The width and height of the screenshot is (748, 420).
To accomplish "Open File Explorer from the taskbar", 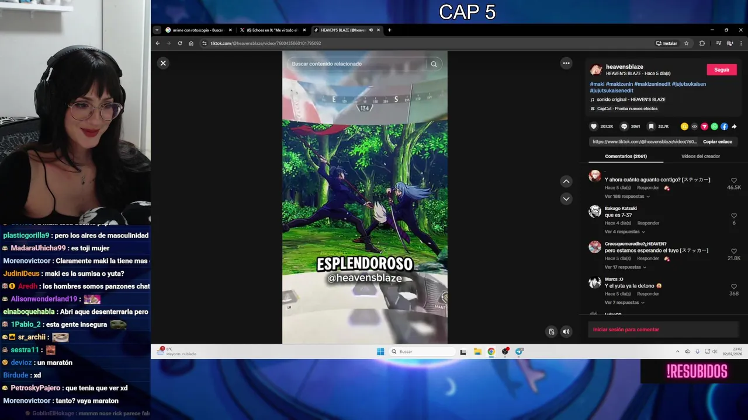I will [477, 351].
